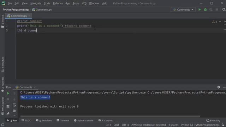Image resolution: width=226 pixels, height=127 pixels.
Task: Go to previous highlighted error arrow
Action: (x=220, y=22)
